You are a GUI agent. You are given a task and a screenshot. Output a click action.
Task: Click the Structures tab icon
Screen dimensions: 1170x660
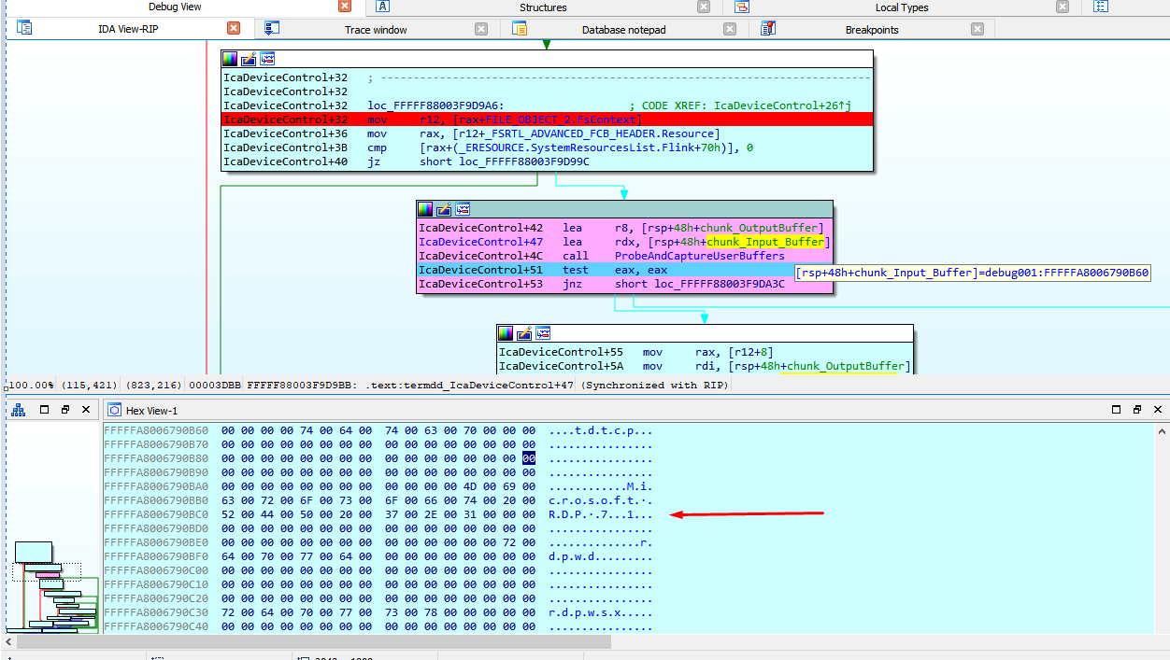pyautogui.click(x=383, y=7)
